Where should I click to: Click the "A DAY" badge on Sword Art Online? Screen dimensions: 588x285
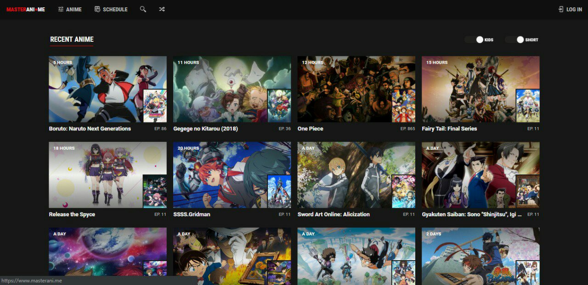[308, 148]
